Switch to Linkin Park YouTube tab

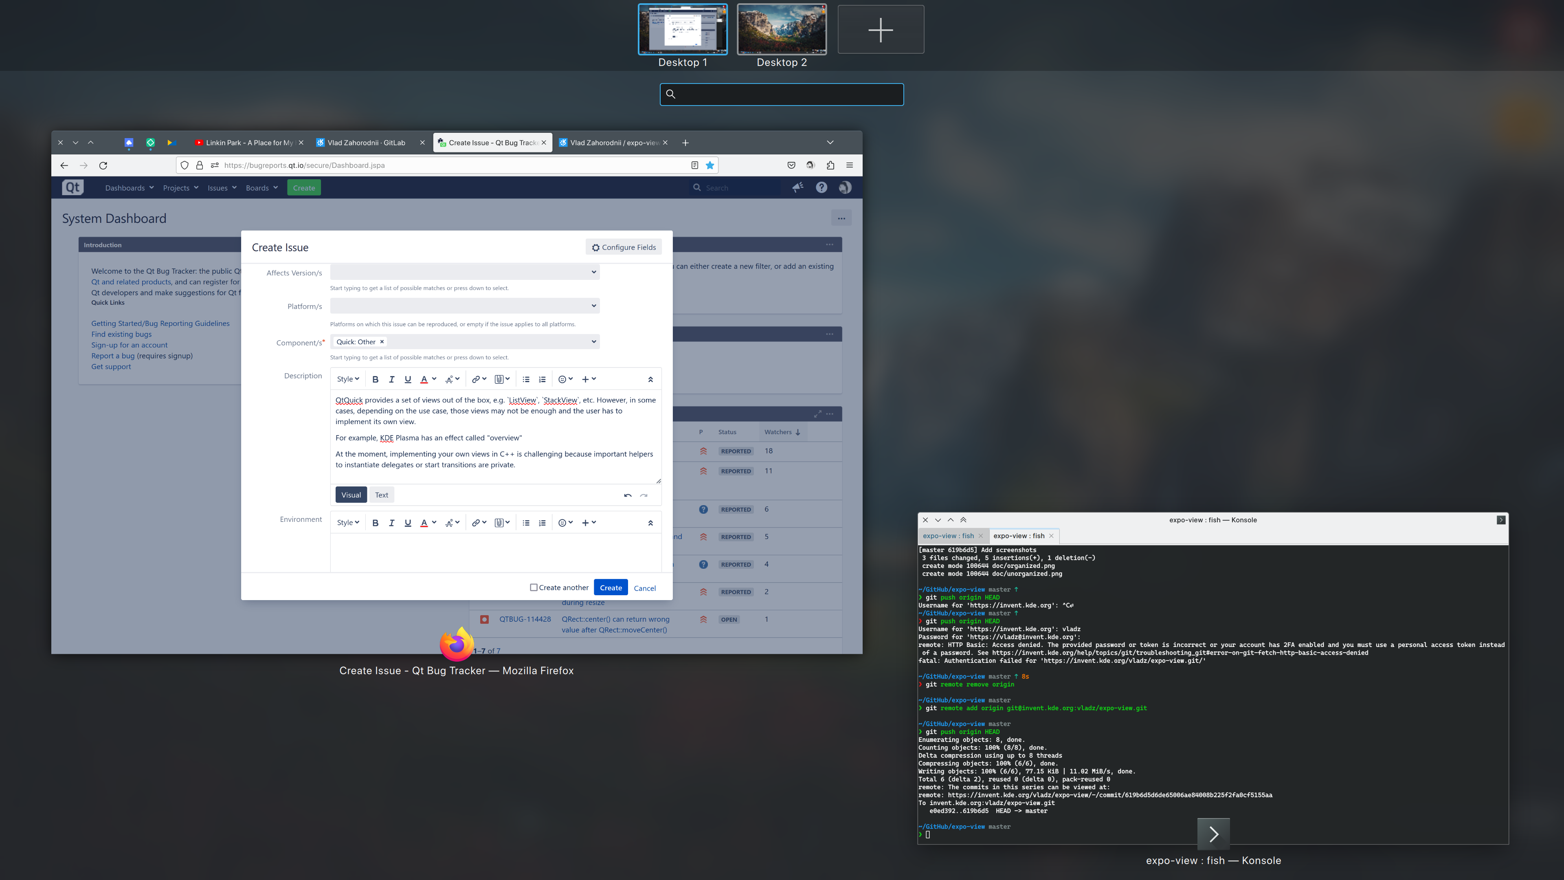coord(249,143)
